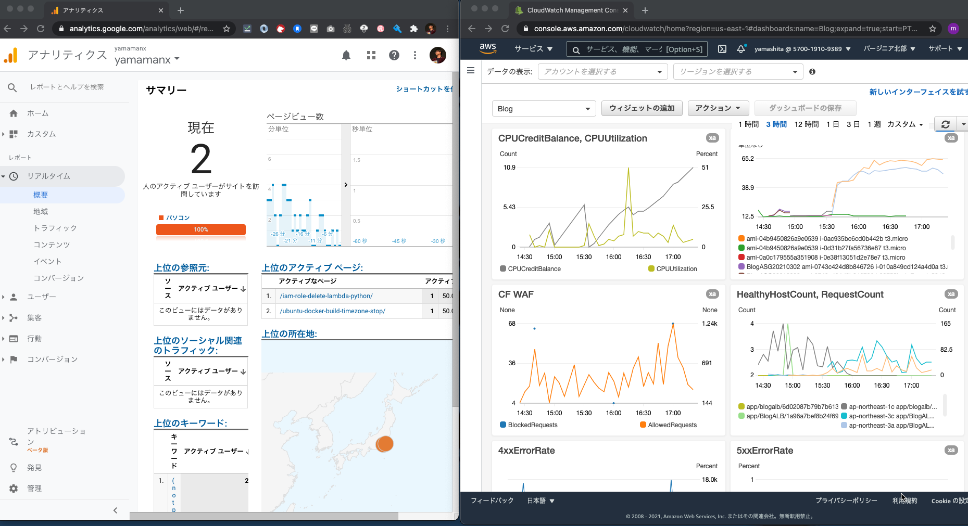Open the /ubuntu-docker-build-timezone-stop/ page link
Image resolution: width=968 pixels, height=526 pixels.
332,311
